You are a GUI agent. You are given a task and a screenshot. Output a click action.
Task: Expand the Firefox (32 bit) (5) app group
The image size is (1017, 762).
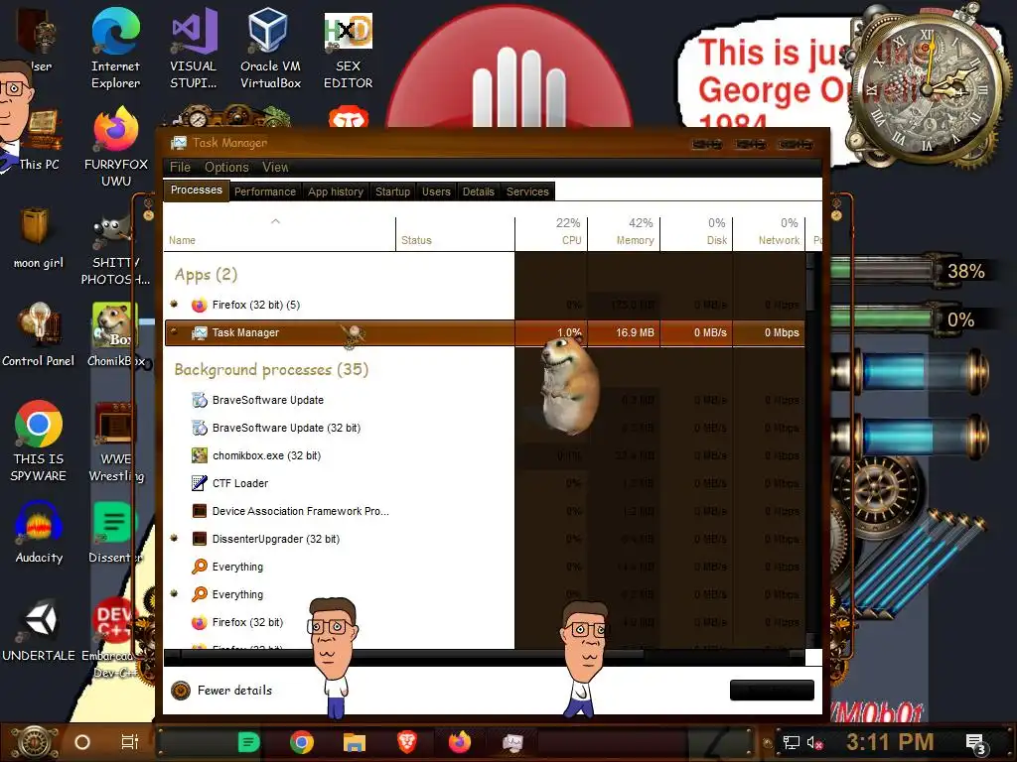tap(174, 304)
